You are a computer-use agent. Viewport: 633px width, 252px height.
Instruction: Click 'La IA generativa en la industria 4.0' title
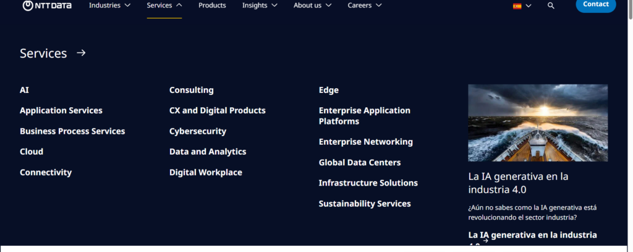click(x=519, y=183)
